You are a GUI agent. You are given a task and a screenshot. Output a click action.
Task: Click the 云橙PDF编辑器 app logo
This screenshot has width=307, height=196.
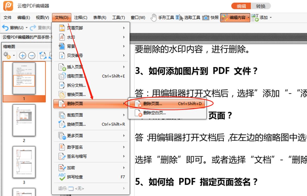(x=8, y=6)
